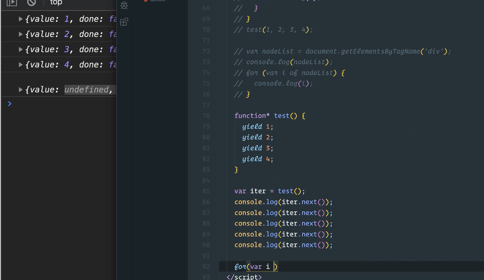Open the 'top' context selector
The height and width of the screenshot is (280, 484).
pos(56,2)
